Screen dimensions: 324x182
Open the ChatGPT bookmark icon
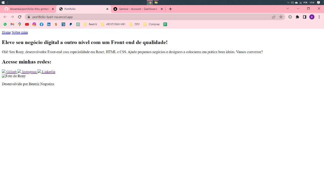click(x=78, y=24)
